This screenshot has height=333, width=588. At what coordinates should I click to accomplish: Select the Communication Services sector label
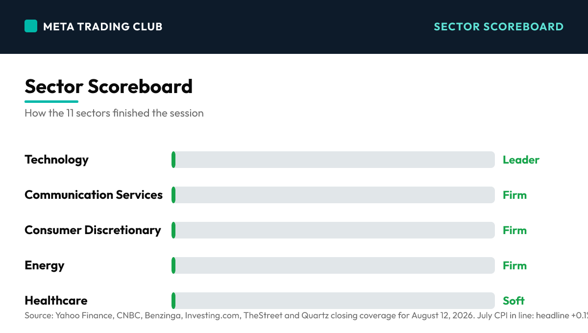94,195
